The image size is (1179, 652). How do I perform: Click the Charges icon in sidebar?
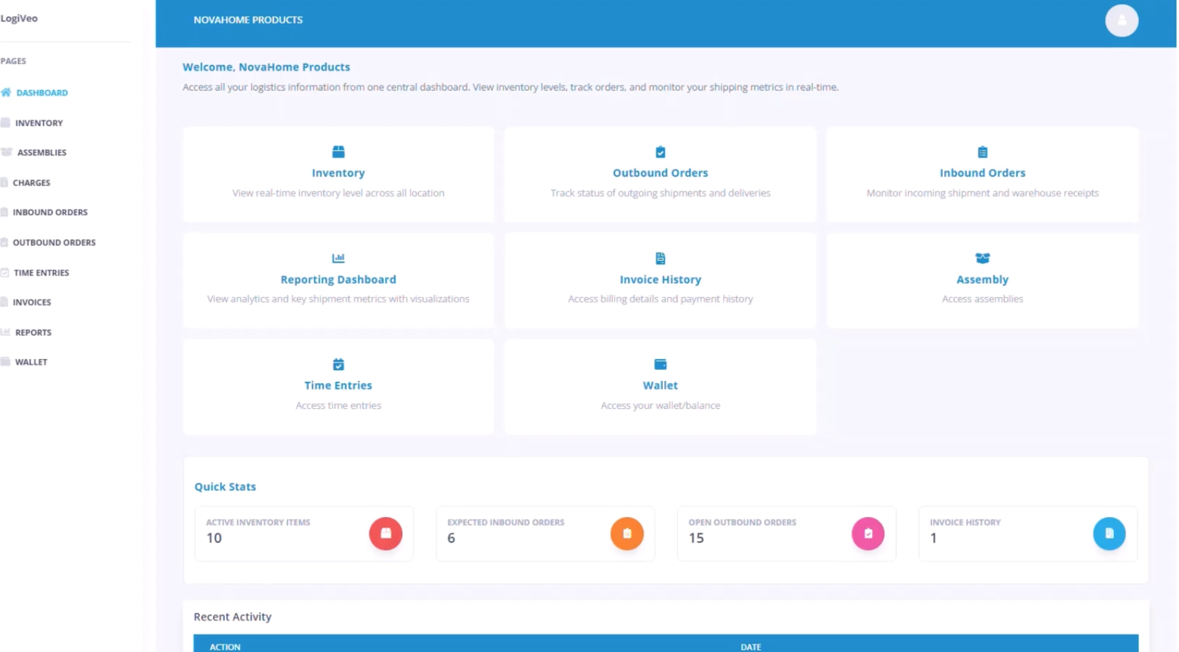[x=4, y=182]
